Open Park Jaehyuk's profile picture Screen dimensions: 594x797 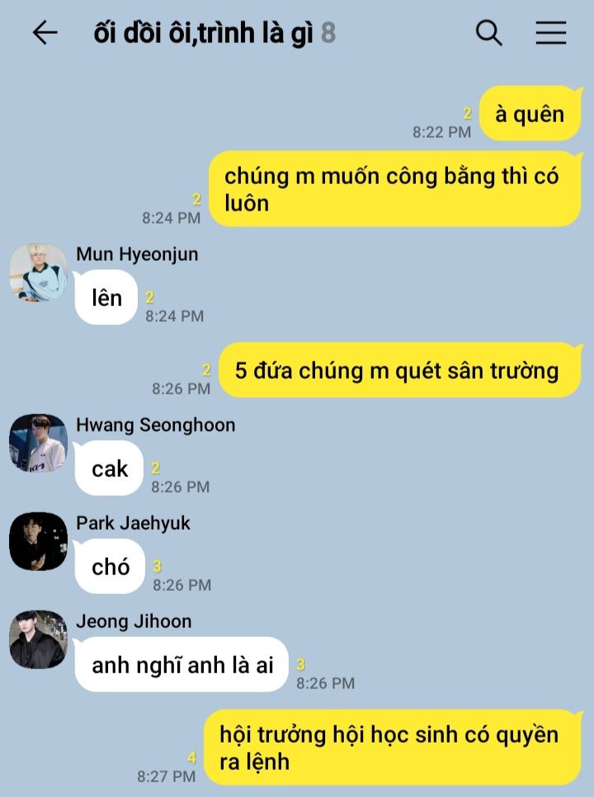38,541
